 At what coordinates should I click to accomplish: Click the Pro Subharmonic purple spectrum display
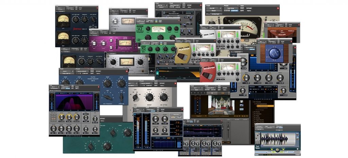tap(74, 102)
